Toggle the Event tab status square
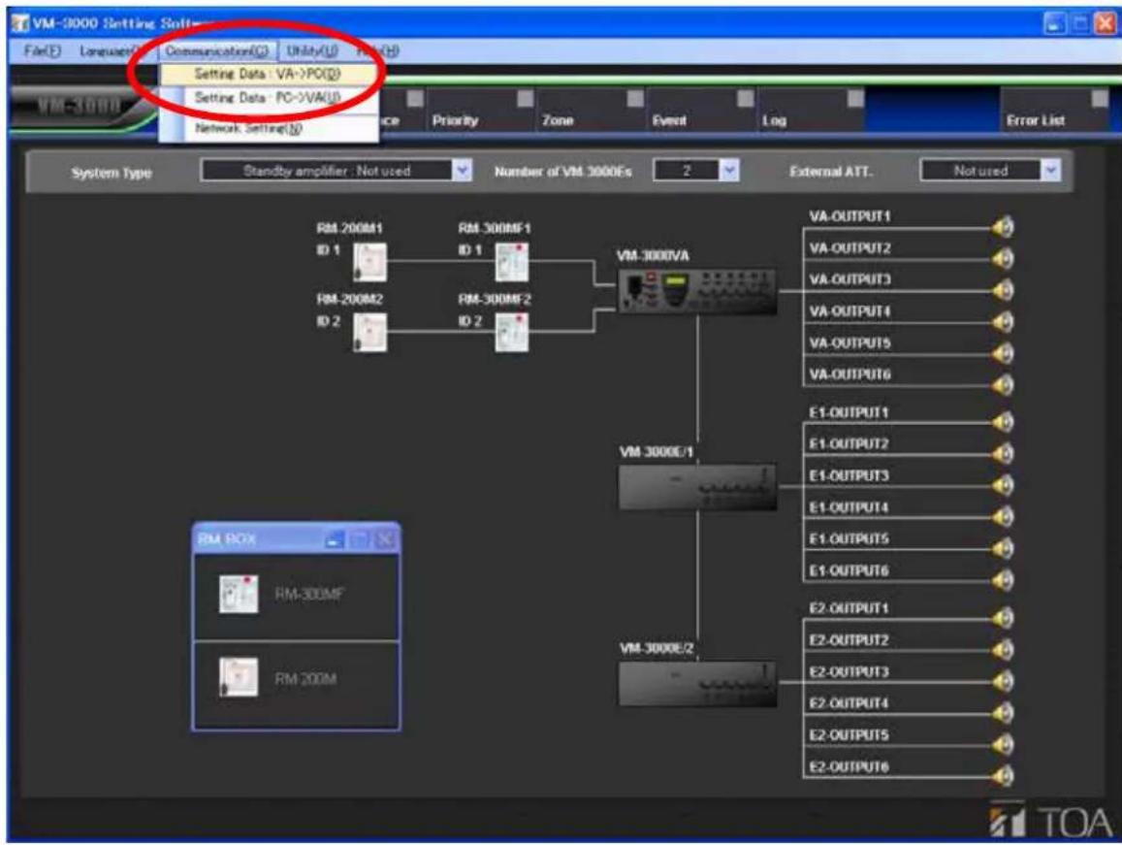Screen dimensions: 1122x845 tap(746, 98)
